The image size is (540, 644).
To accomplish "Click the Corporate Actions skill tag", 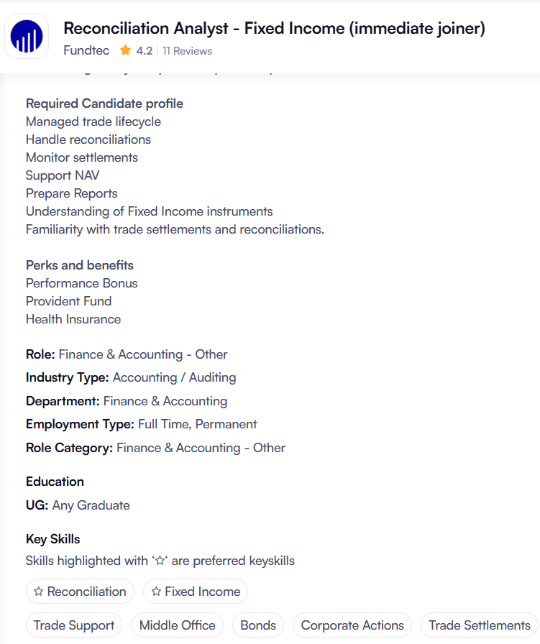I will pyautogui.click(x=352, y=625).
